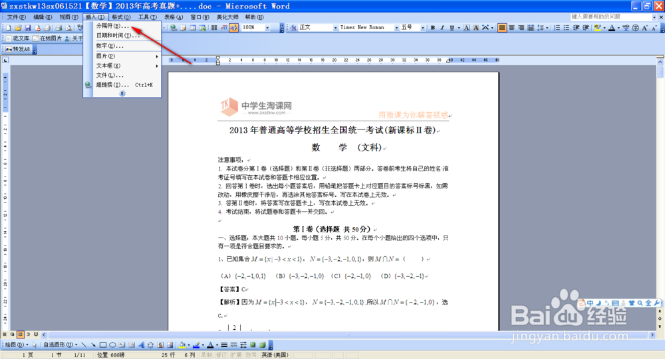Select Hyperlink in the Insert menu
Viewport: 665px width, 359px height.
click(122, 85)
